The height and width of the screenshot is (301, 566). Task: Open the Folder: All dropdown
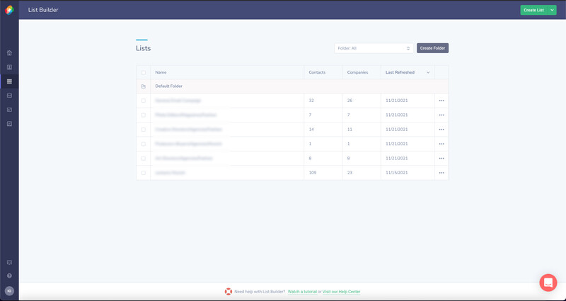pyautogui.click(x=374, y=48)
